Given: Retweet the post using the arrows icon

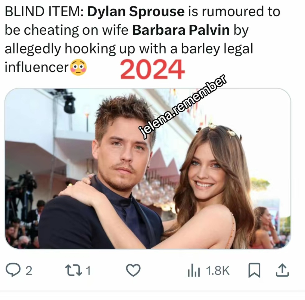Looking at the screenshot, I should [x=73, y=270].
